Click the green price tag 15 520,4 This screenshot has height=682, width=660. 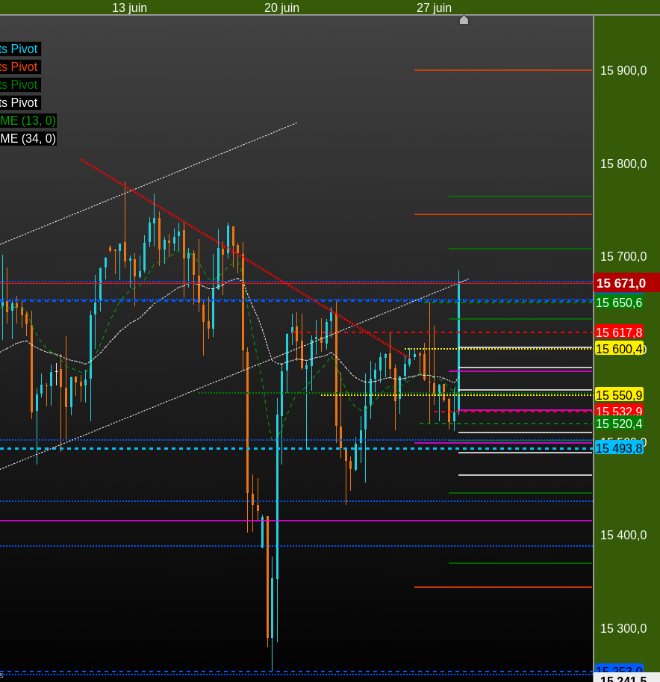619,424
